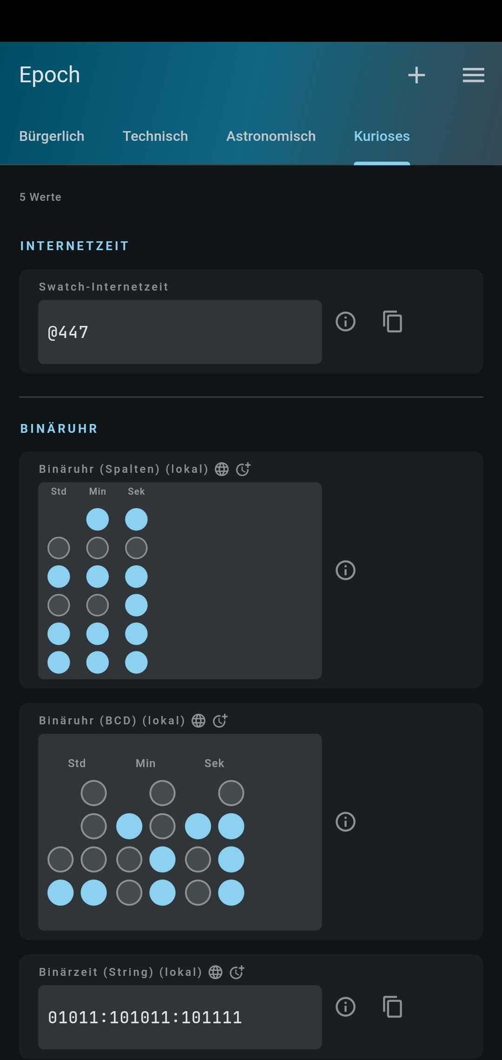502x1060 pixels.
Task: Copy the Binärzeit string value
Action: 392,1007
